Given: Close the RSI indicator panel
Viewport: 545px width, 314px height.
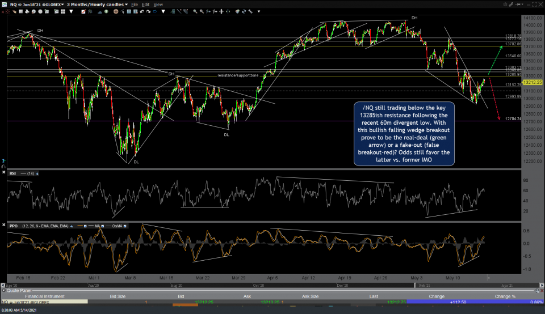Looking at the screenshot, I should [3, 172].
